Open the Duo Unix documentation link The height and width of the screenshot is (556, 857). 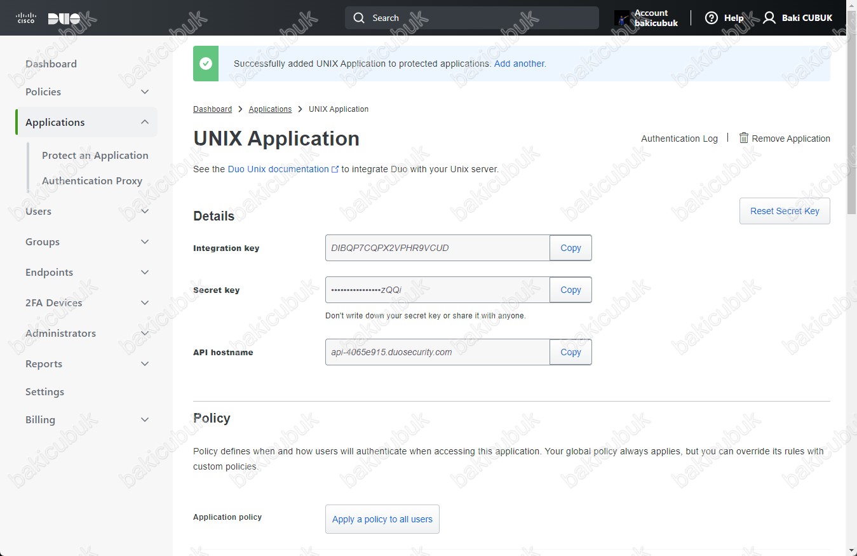(278, 170)
